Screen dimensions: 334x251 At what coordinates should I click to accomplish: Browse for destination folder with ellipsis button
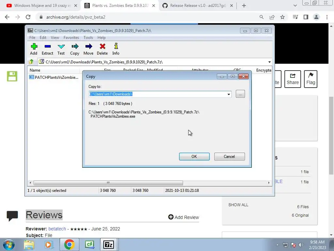(x=240, y=94)
